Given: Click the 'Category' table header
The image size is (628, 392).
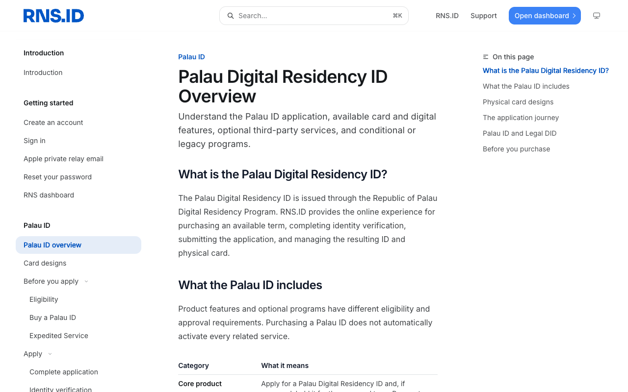Looking at the screenshot, I should point(193,366).
